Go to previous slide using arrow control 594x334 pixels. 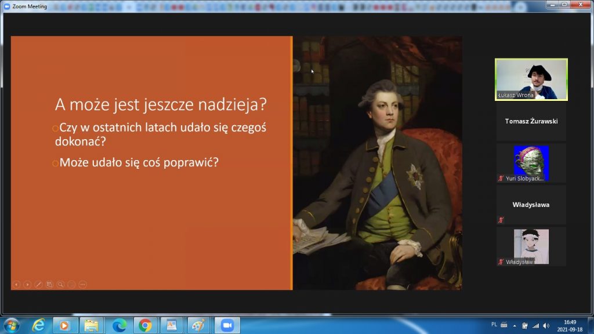[16, 284]
